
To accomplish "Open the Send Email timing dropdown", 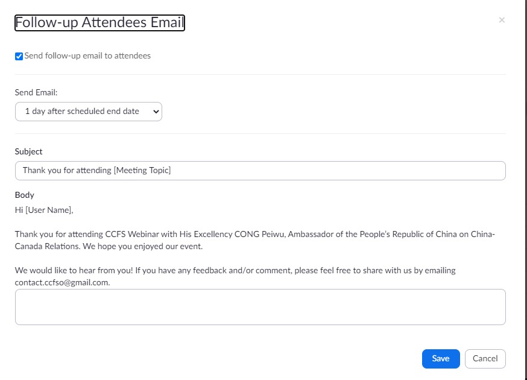I will (x=89, y=112).
